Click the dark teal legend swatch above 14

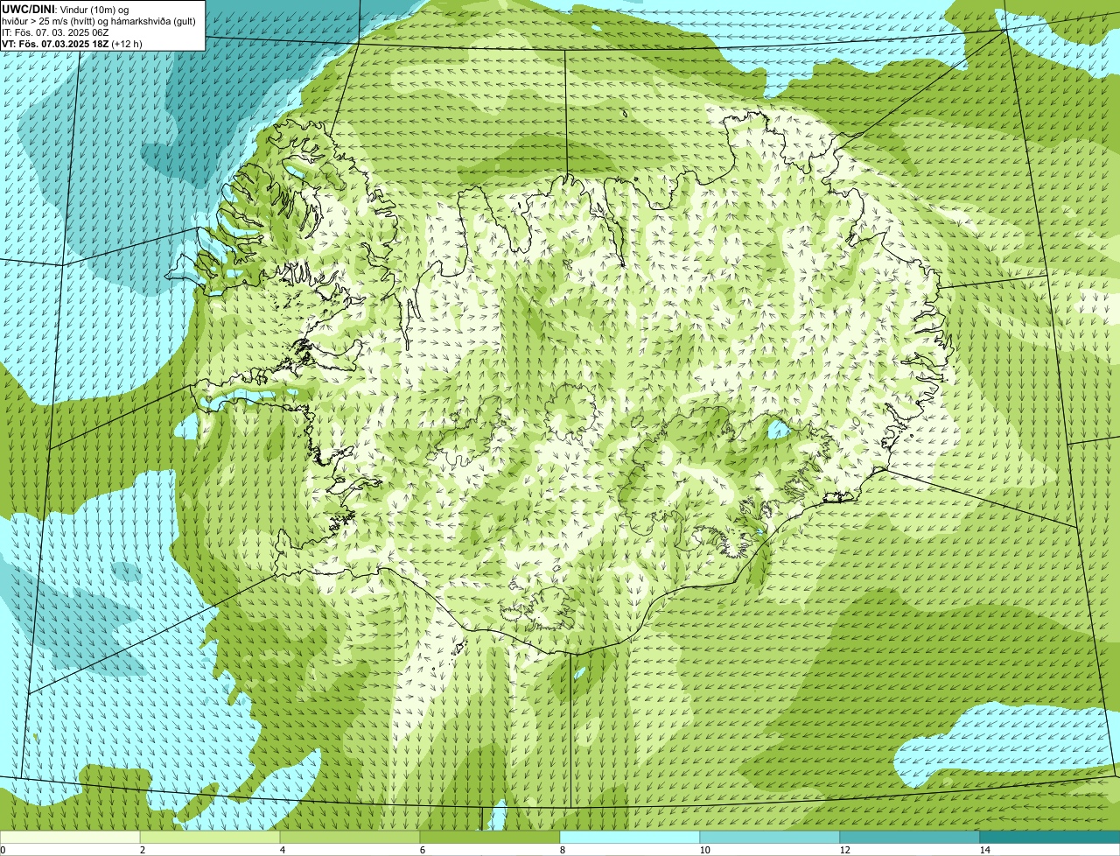pyautogui.click(x=1050, y=837)
